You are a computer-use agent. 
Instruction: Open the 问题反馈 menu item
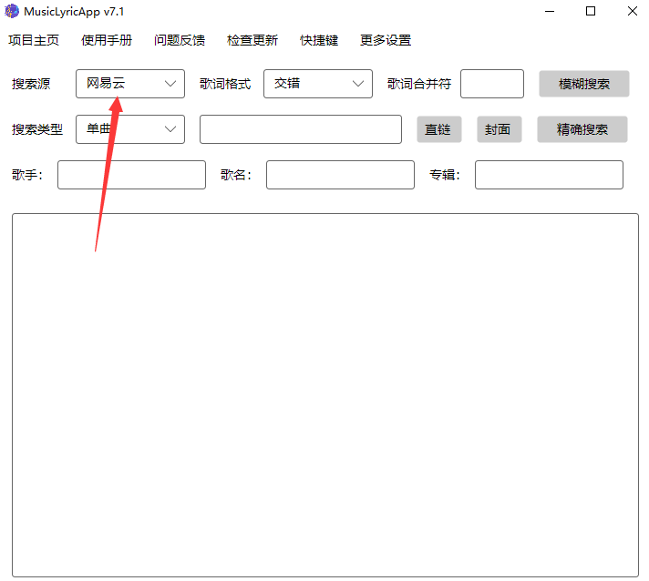pyautogui.click(x=180, y=40)
